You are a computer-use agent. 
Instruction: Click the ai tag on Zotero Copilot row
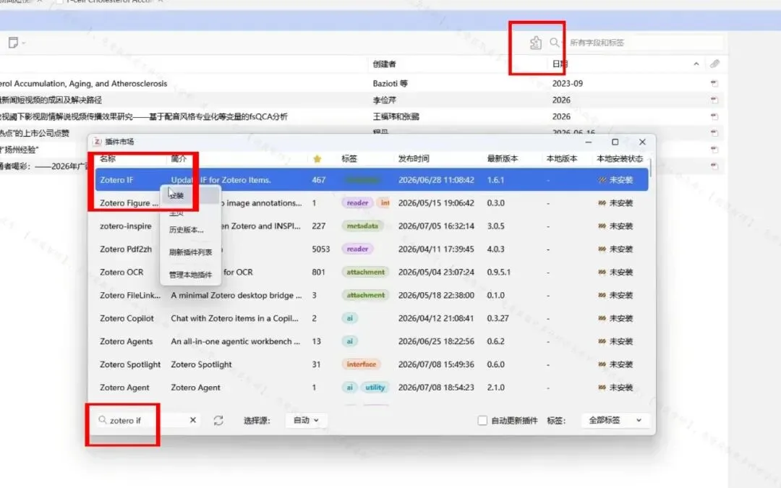(350, 318)
